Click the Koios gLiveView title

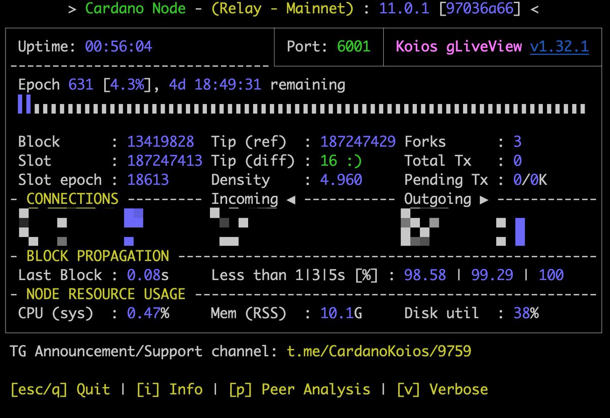pos(459,47)
